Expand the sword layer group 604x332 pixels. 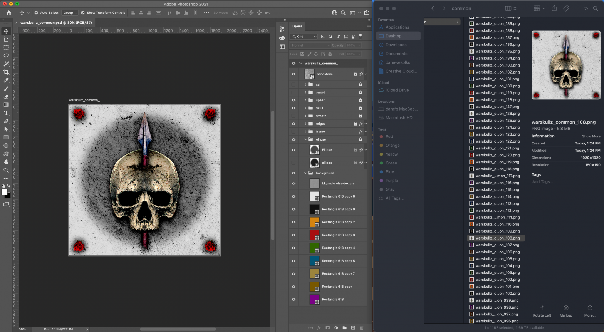(305, 92)
